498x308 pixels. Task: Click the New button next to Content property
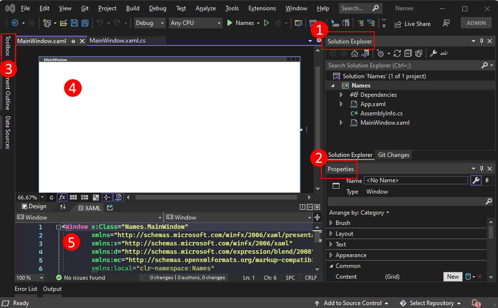pos(453,276)
